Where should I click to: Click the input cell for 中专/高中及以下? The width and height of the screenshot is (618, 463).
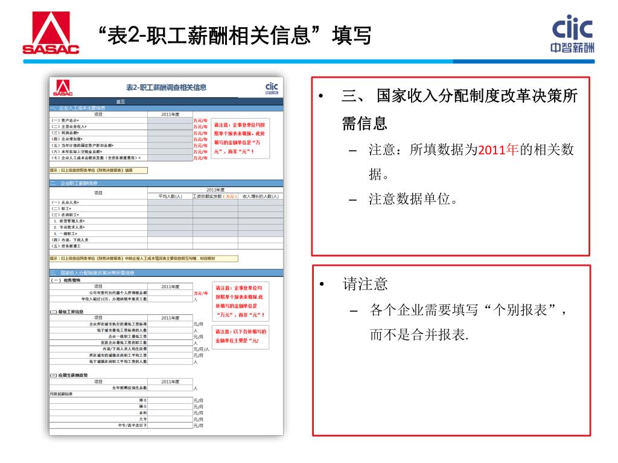point(170,426)
